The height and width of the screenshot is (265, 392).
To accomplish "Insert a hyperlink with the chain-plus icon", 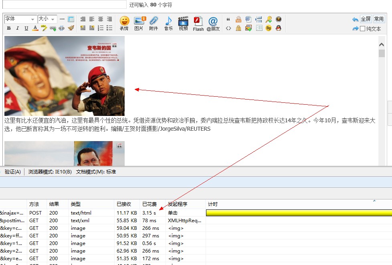I will (x=53, y=28).
